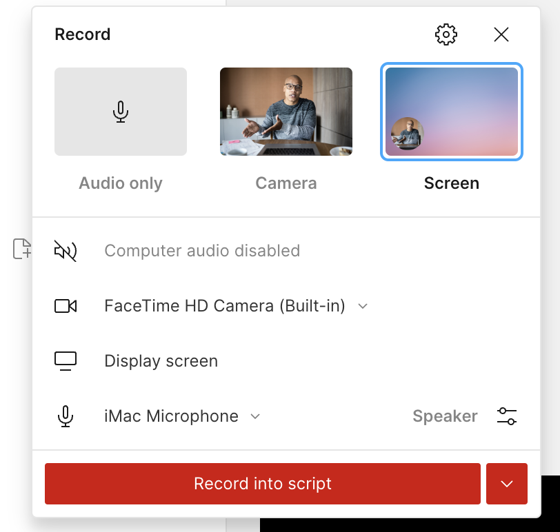Click the microphone icon in Audio only tile
560x532 pixels.
pos(120,110)
